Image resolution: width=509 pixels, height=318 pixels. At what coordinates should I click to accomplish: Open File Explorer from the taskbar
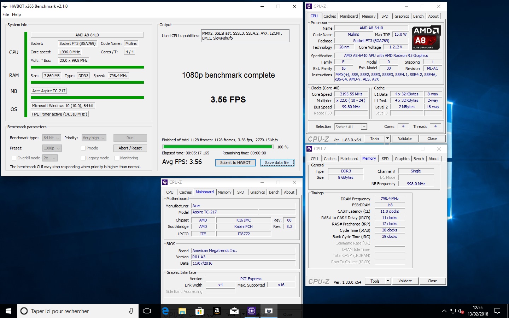click(x=182, y=311)
